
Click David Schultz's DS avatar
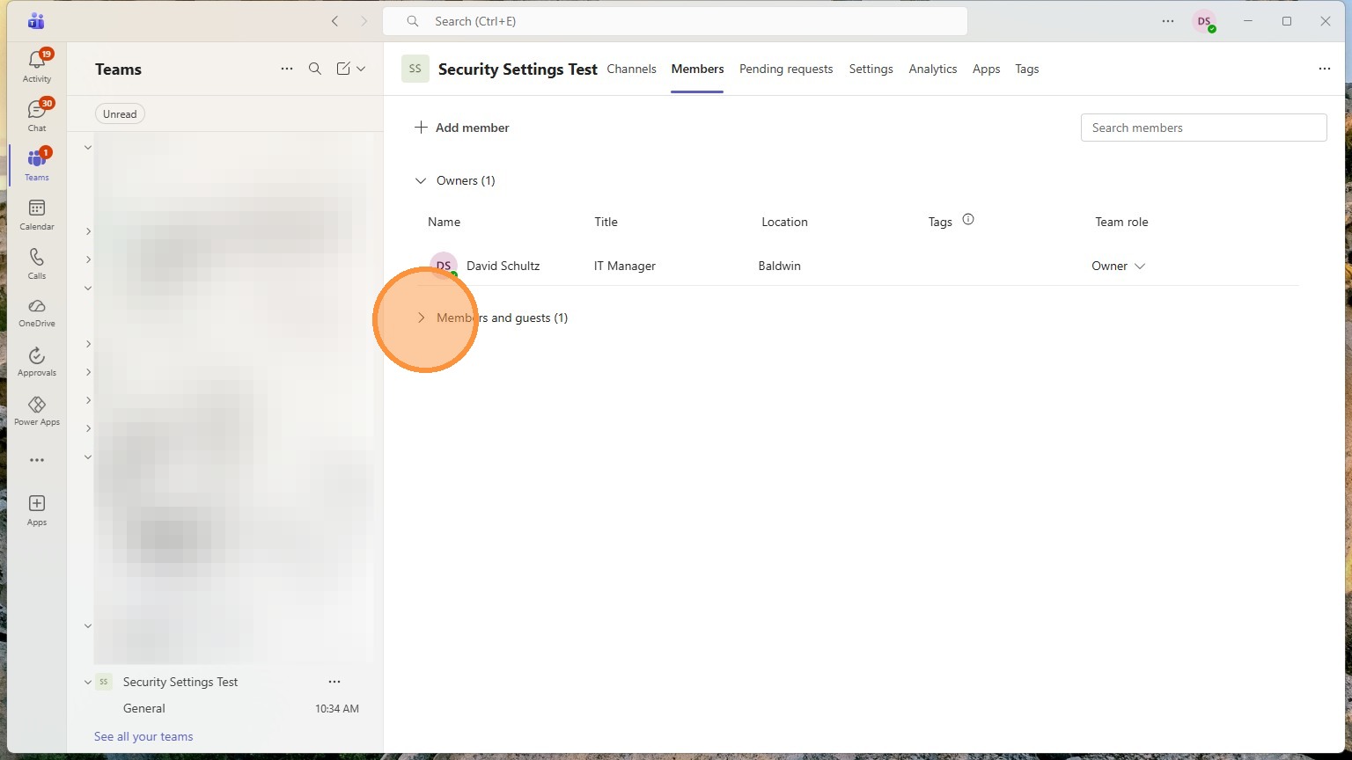tap(444, 266)
